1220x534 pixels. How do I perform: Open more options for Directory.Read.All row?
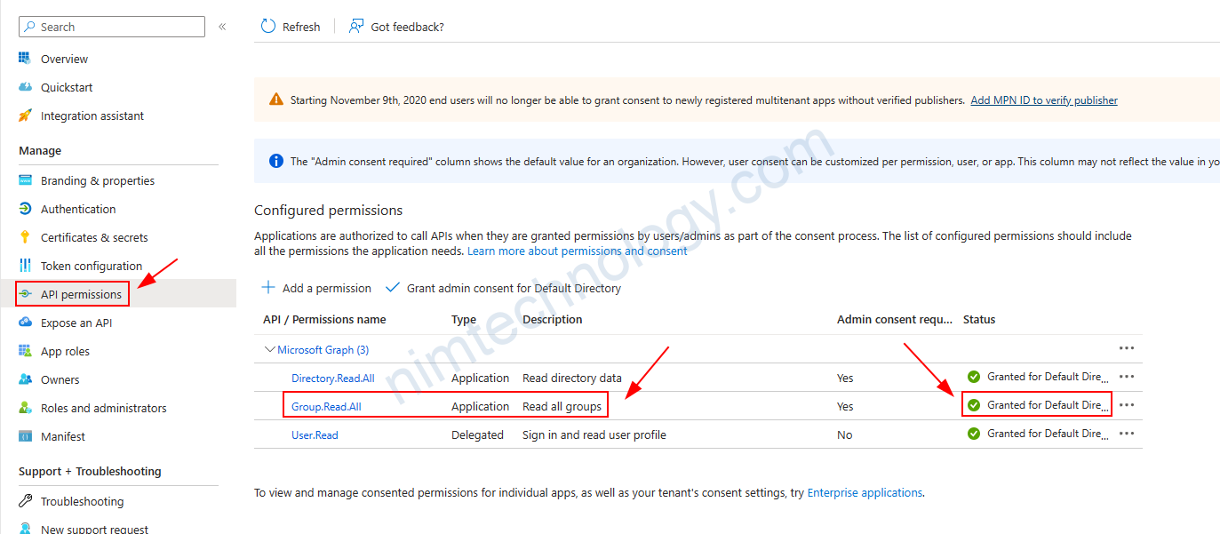click(x=1127, y=377)
